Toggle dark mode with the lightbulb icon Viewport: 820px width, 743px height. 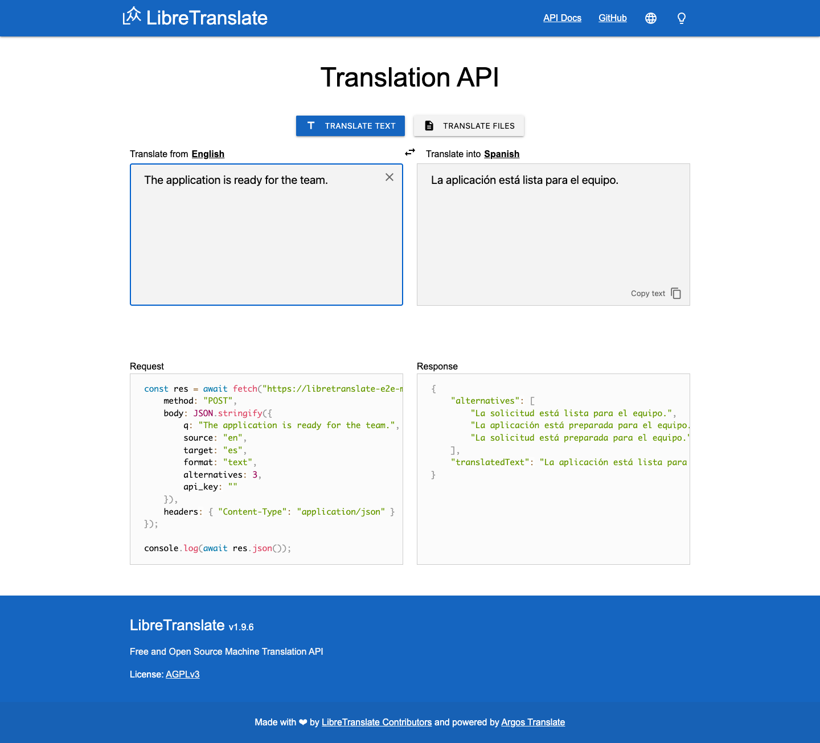click(x=682, y=18)
